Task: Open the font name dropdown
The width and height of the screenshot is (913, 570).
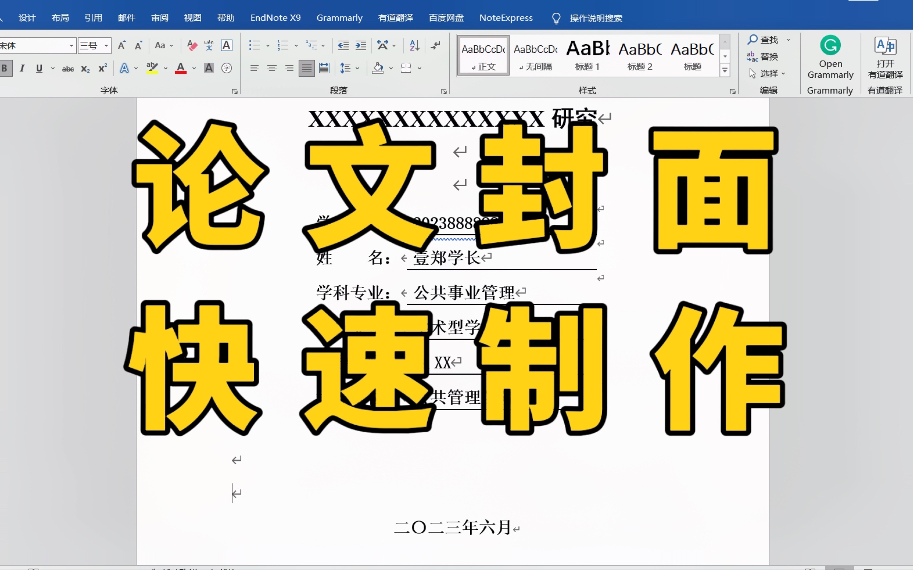Action: click(72, 45)
